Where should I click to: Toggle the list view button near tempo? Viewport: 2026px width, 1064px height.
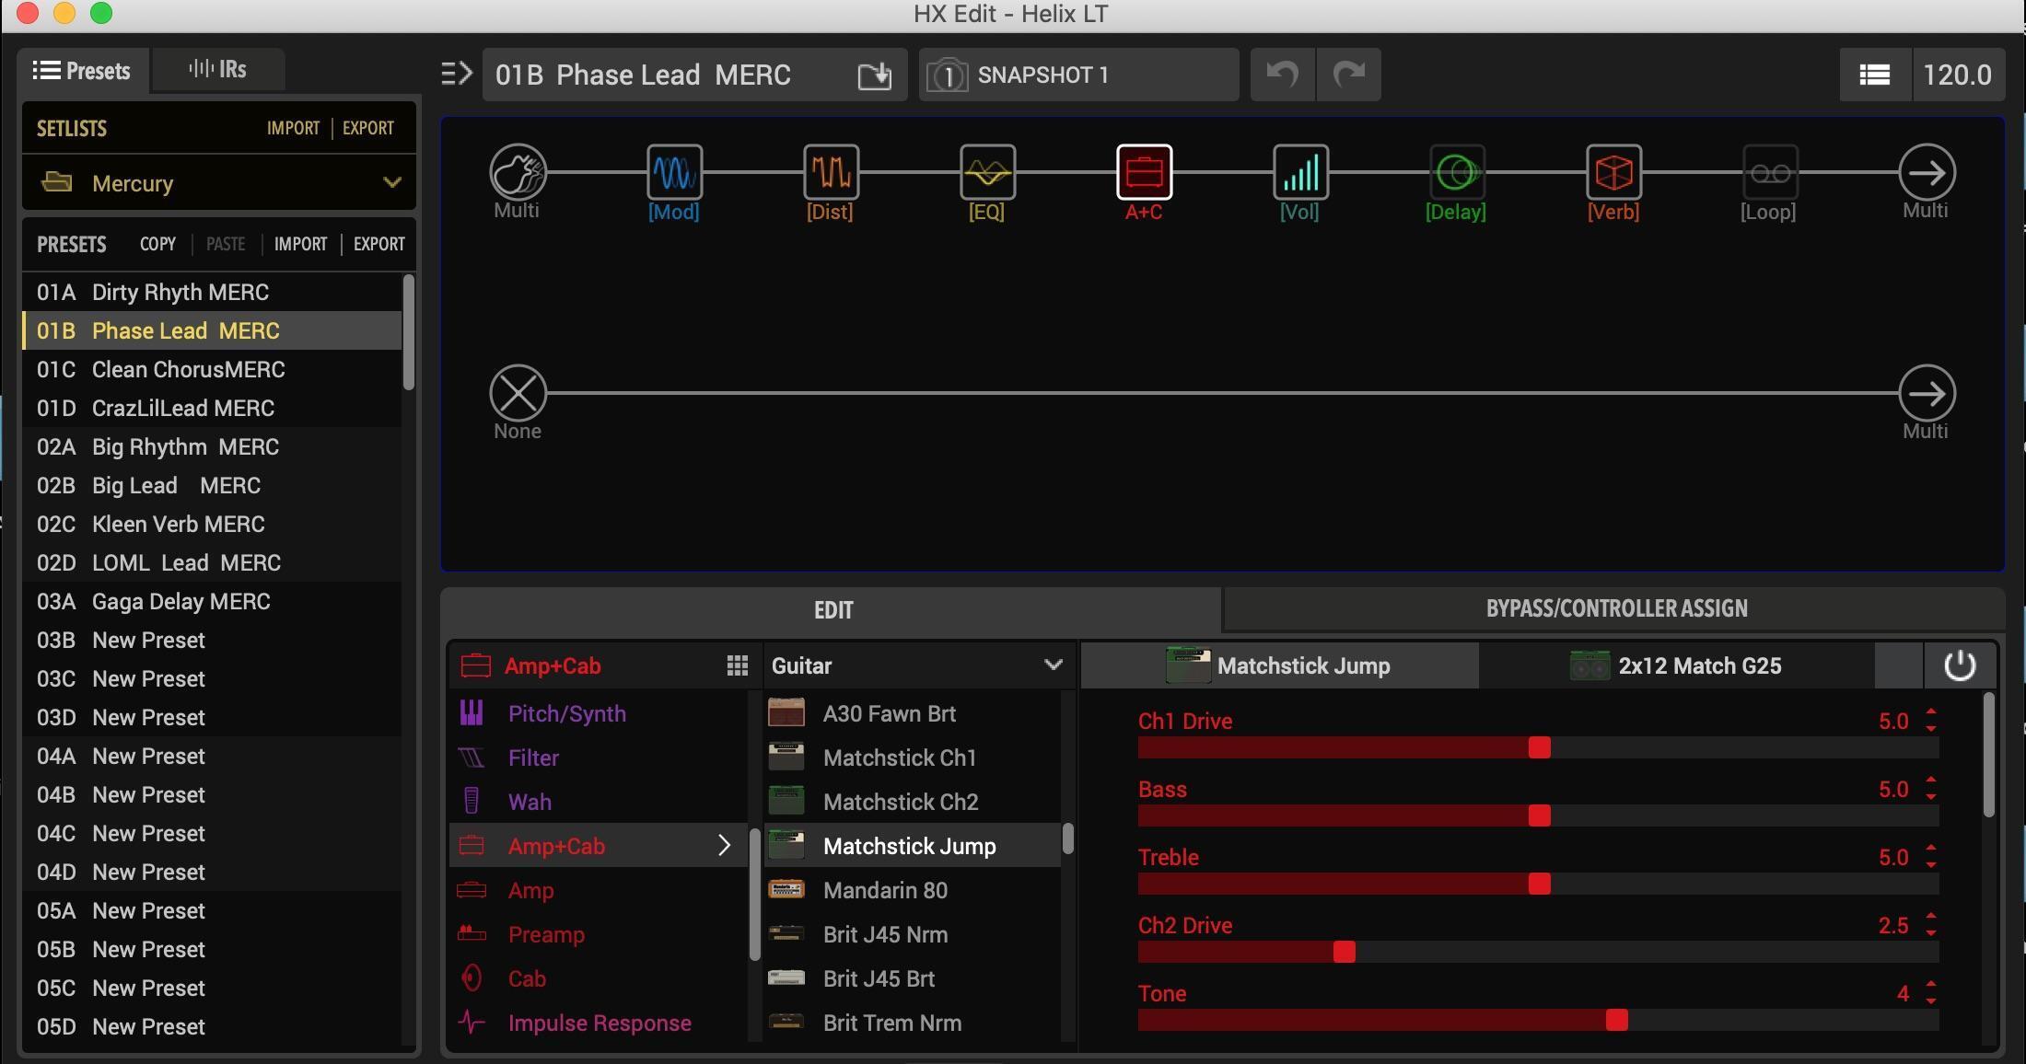[x=1874, y=75]
